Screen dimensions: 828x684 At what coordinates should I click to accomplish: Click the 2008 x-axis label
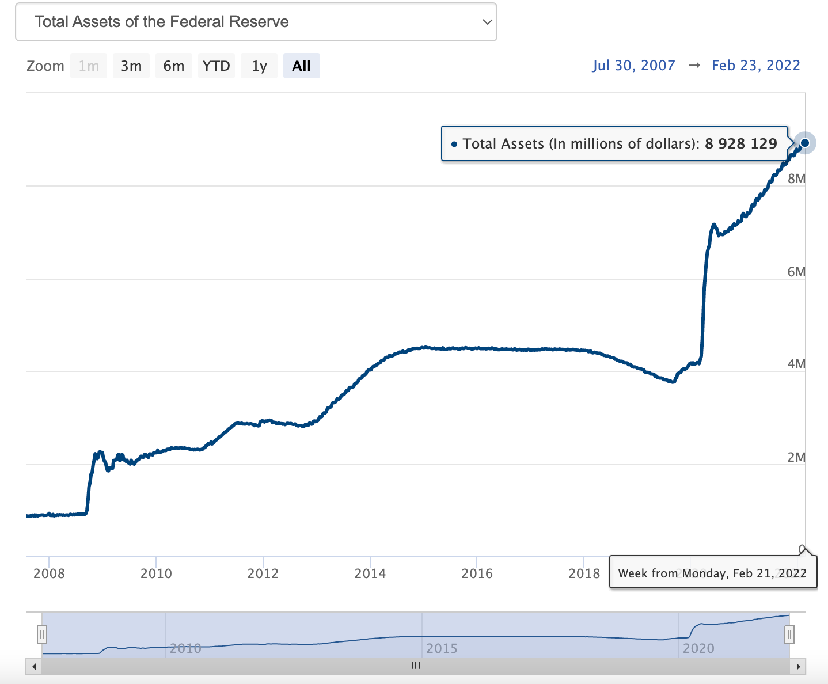(50, 573)
